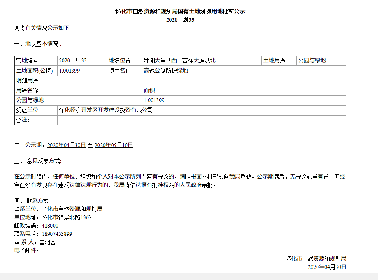
Task: Select the 项目名称 label cell
Action: pos(125,71)
